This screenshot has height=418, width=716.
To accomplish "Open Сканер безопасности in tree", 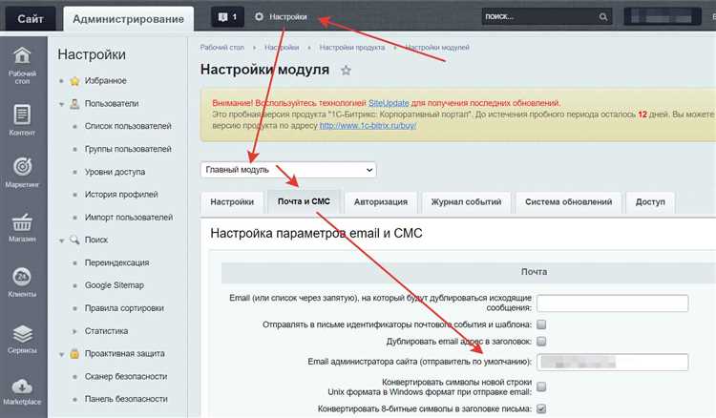I will pos(126,376).
